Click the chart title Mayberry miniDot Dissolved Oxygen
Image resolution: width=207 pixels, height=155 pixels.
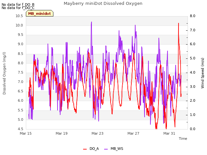tap(103, 4)
